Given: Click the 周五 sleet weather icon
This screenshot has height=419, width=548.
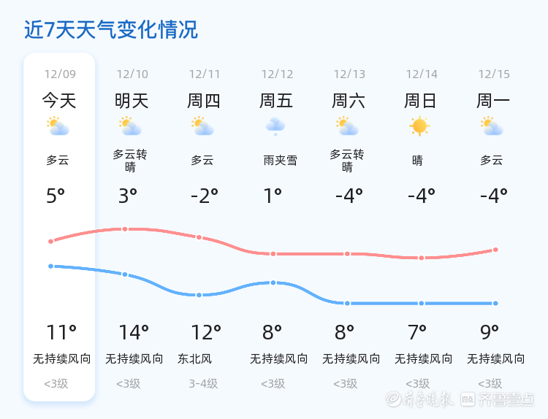Looking at the screenshot, I should pos(275,126).
